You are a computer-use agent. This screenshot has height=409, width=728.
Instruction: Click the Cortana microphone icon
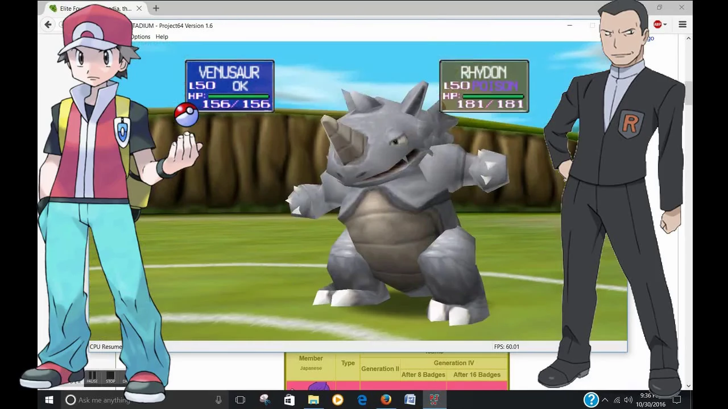point(218,400)
